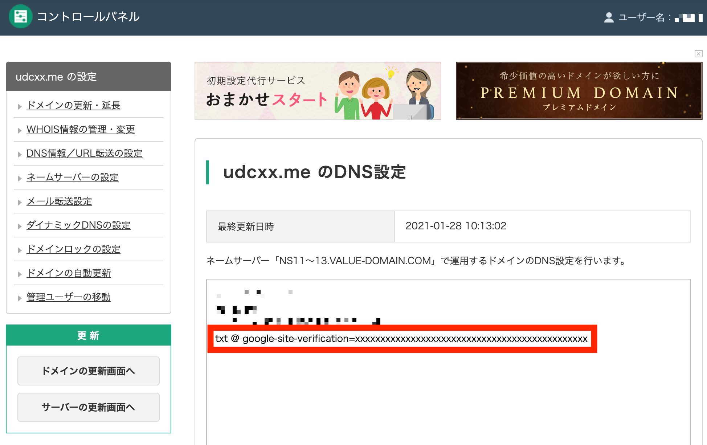707x445 pixels.
Task: Click the control panel logo icon
Action: [x=20, y=17]
